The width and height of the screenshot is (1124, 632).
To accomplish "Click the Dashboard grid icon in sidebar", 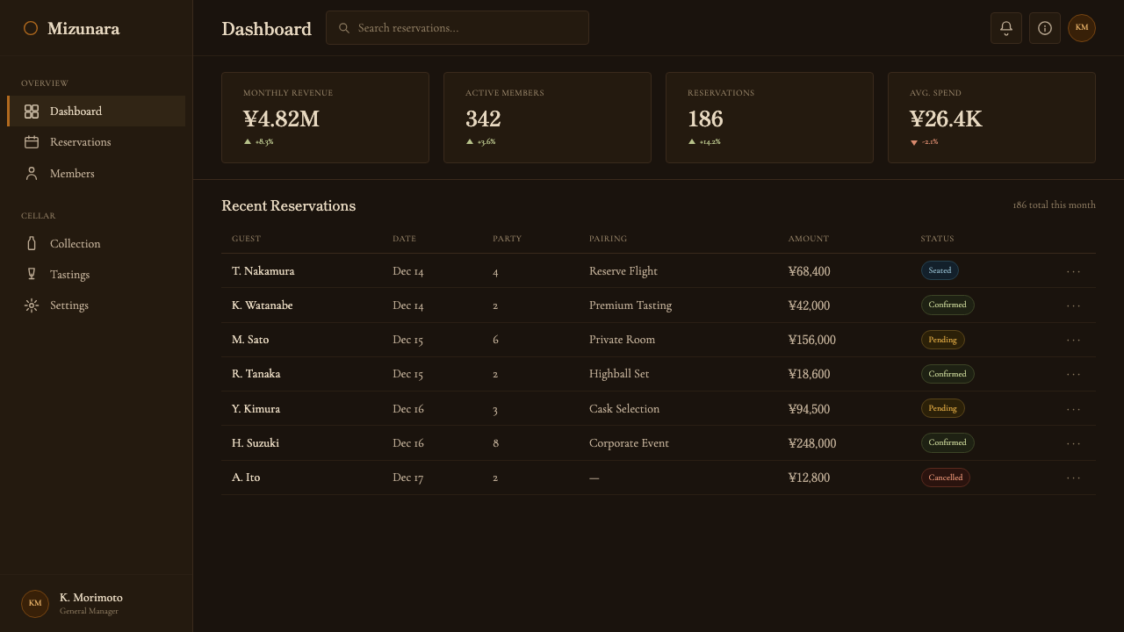I will click(x=32, y=111).
